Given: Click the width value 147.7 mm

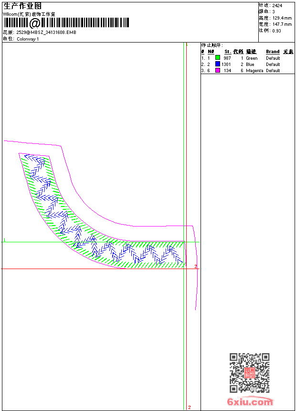Looking at the screenshot, I should point(282,24).
